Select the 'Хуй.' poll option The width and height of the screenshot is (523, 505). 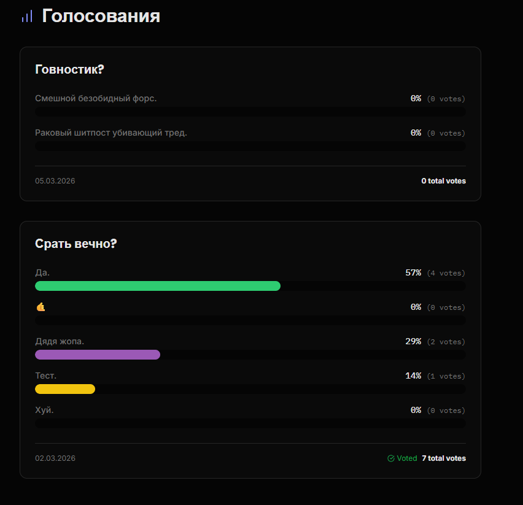[x=44, y=410]
